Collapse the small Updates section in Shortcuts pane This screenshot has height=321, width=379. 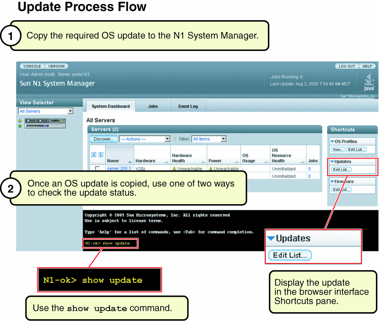332,162
